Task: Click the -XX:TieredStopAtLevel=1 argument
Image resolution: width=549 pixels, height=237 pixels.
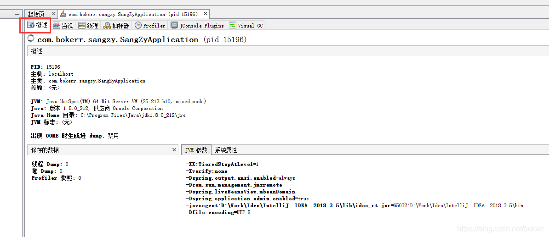Action: (222, 164)
